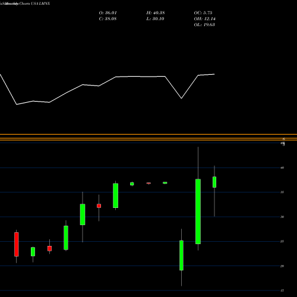The width and height of the screenshot is (297, 297).
Task: Select the green candle with body spanning 19 to 25
Action: [181, 255]
